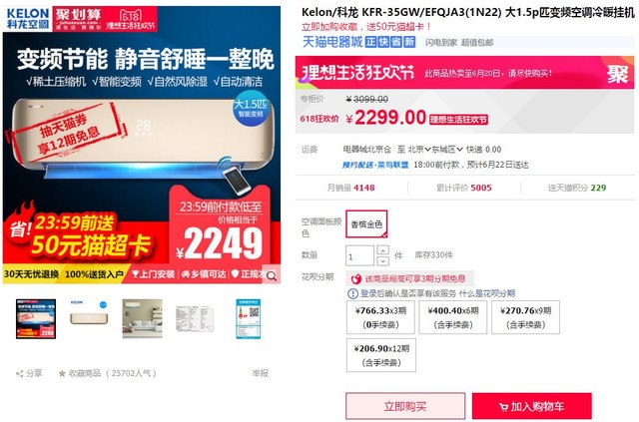Click the star favorite product icon
This screenshot has width=639, height=422.
[62, 373]
